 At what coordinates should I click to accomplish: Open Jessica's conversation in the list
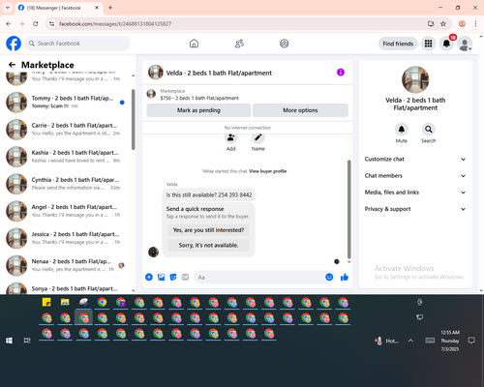click(x=66, y=238)
